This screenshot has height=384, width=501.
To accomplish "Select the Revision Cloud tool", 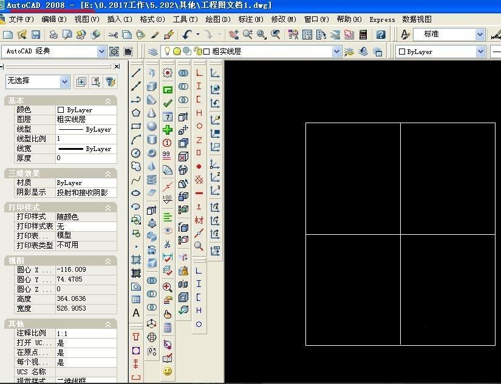I will [136, 166].
